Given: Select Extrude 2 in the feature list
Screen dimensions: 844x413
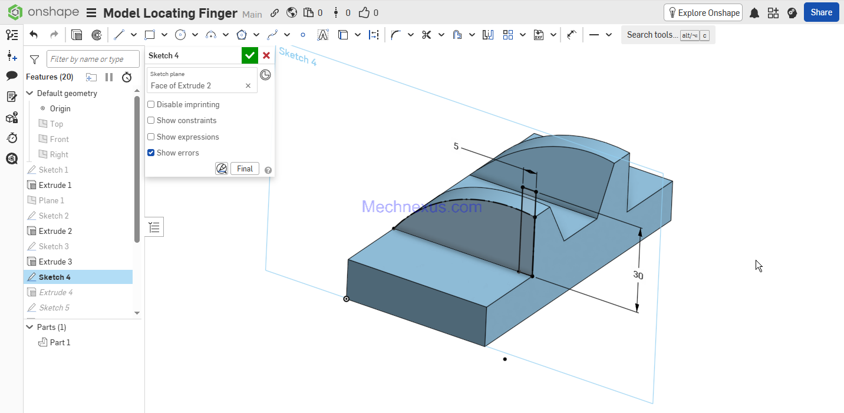Looking at the screenshot, I should coord(55,231).
